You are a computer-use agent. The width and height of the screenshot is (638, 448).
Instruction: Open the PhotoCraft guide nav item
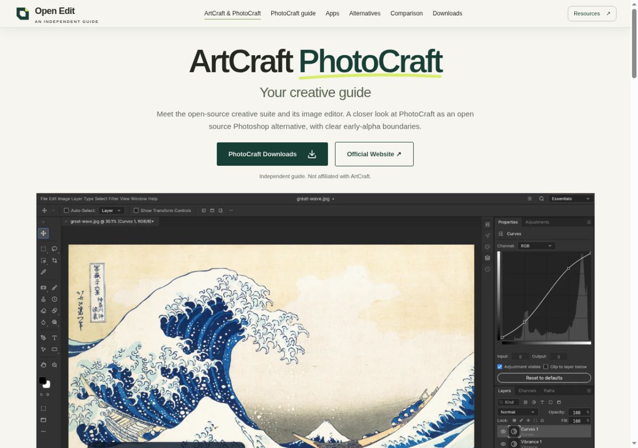pyautogui.click(x=293, y=13)
